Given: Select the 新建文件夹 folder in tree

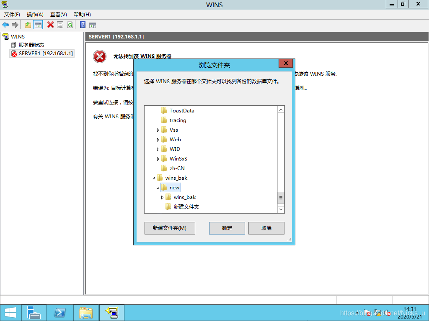Looking at the screenshot, I should (186, 206).
